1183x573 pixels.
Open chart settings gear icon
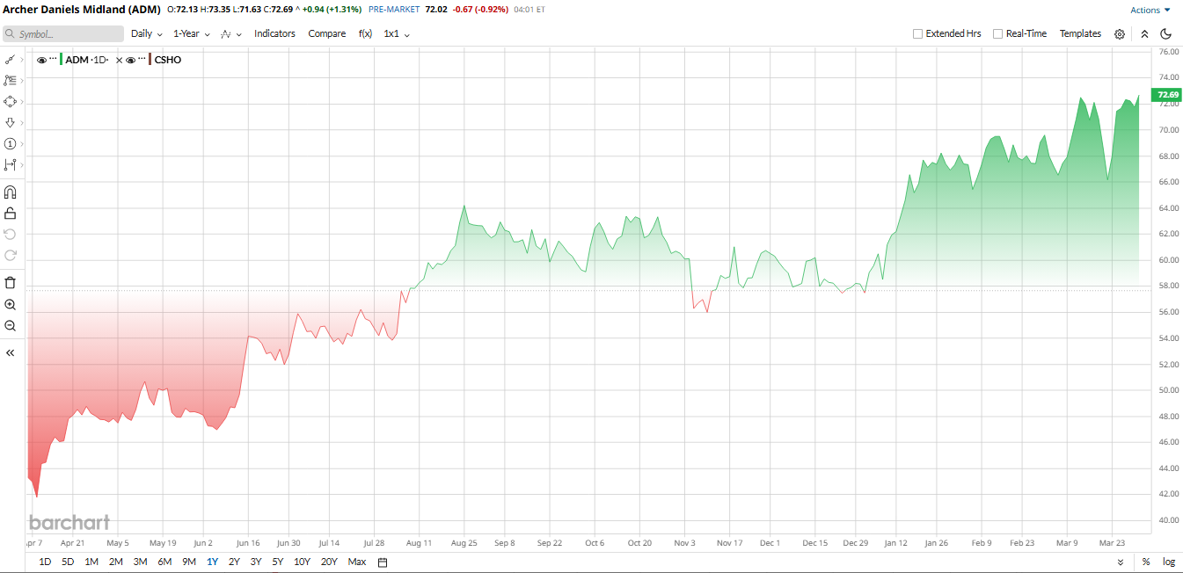pos(1120,34)
